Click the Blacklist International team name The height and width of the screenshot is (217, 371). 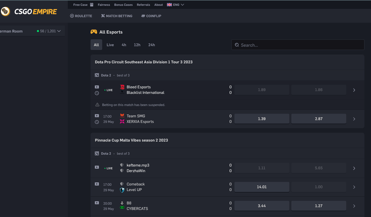145,93
